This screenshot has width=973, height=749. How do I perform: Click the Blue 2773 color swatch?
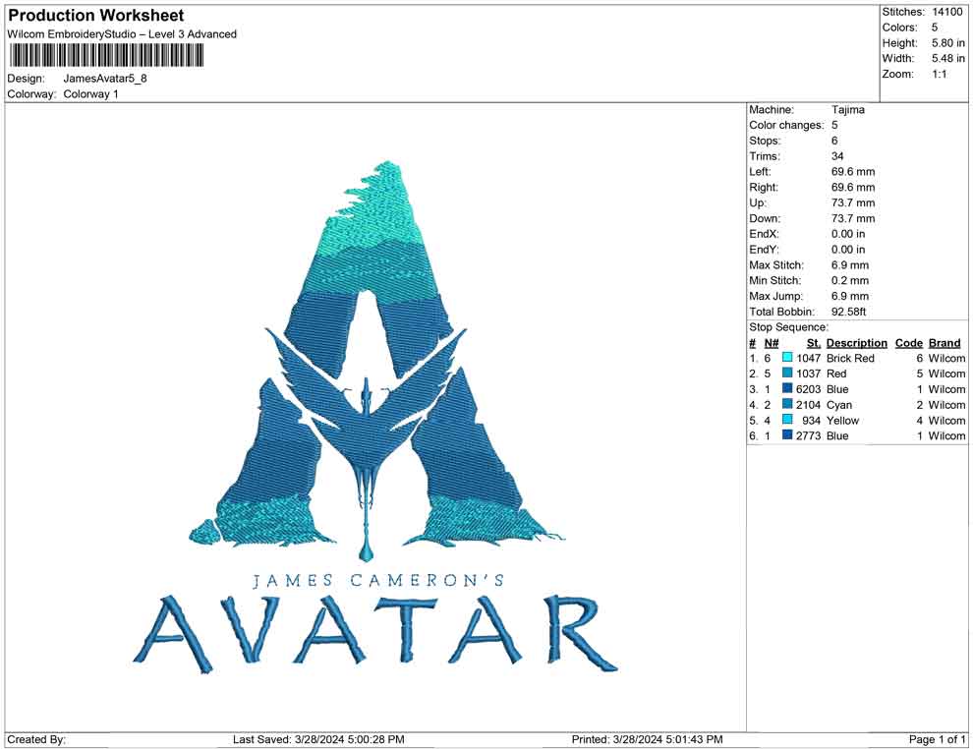tap(787, 435)
